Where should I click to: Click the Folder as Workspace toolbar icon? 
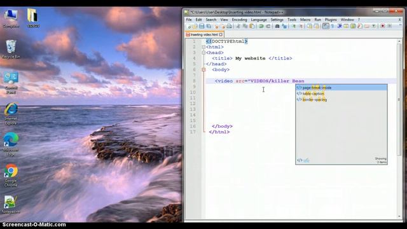coord(367,26)
